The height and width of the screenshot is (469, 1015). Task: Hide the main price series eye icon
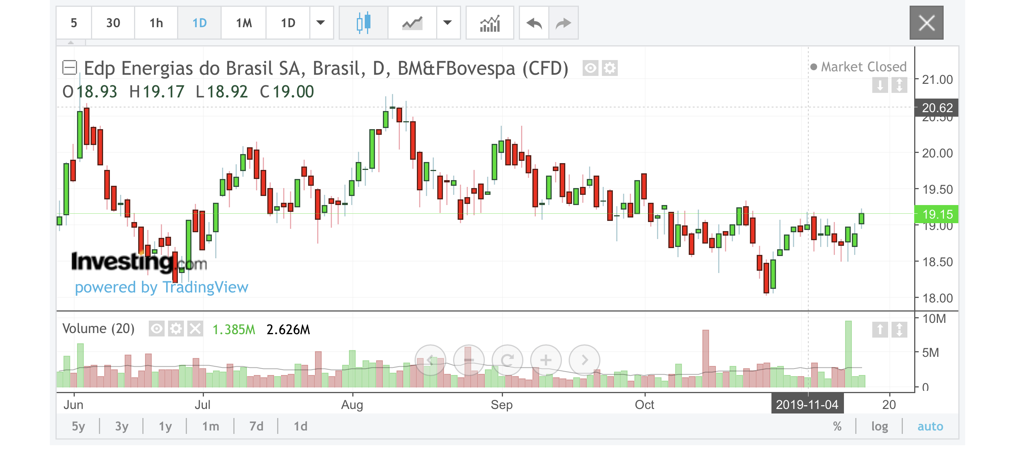coord(590,68)
